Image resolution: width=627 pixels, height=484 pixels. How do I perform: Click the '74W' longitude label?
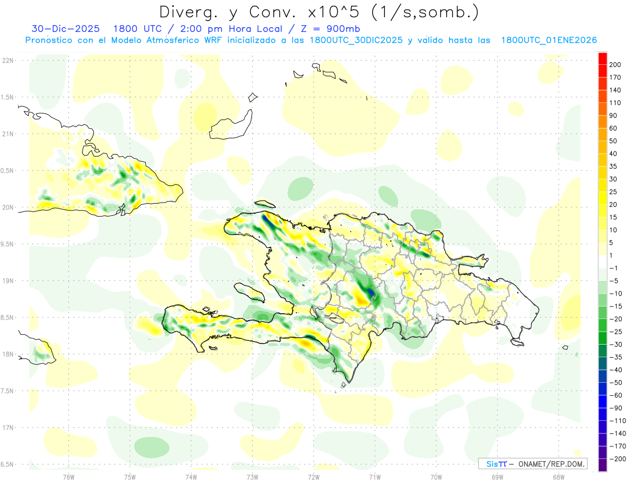(191, 477)
